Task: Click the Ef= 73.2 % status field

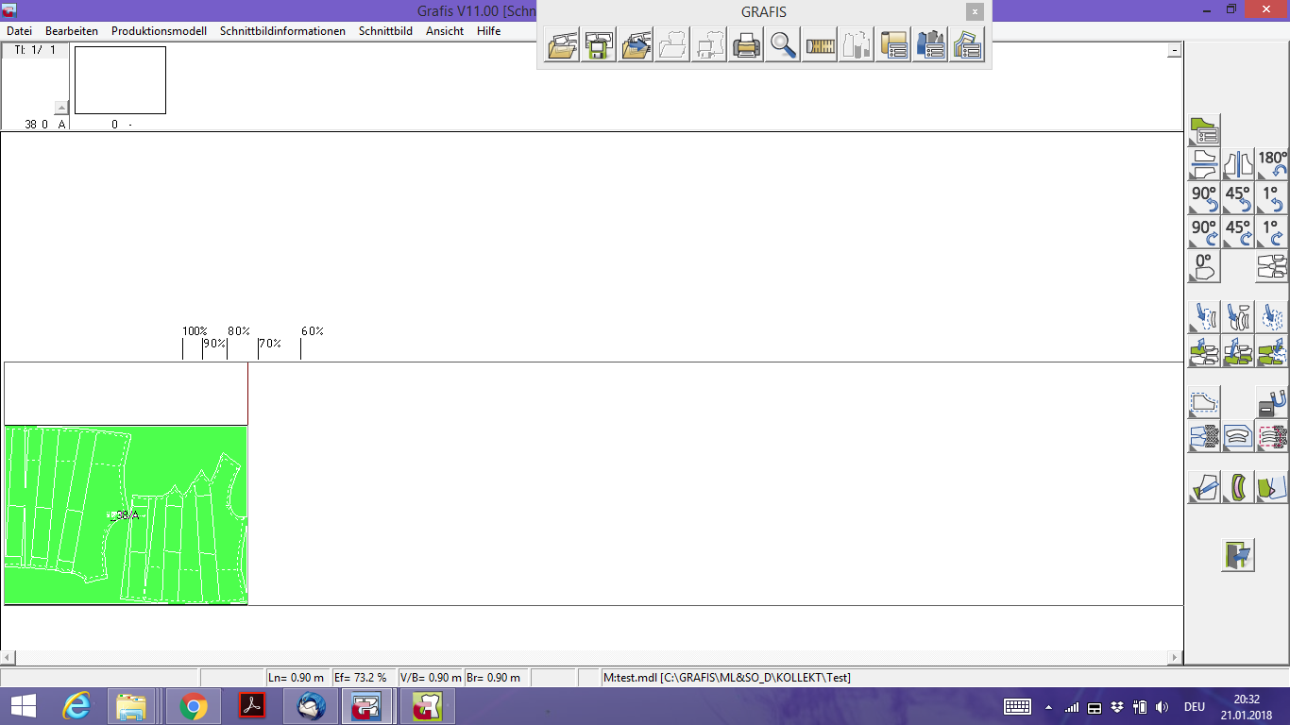Action: coord(364,678)
